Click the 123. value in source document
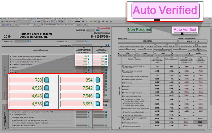 click(x=157, y=67)
